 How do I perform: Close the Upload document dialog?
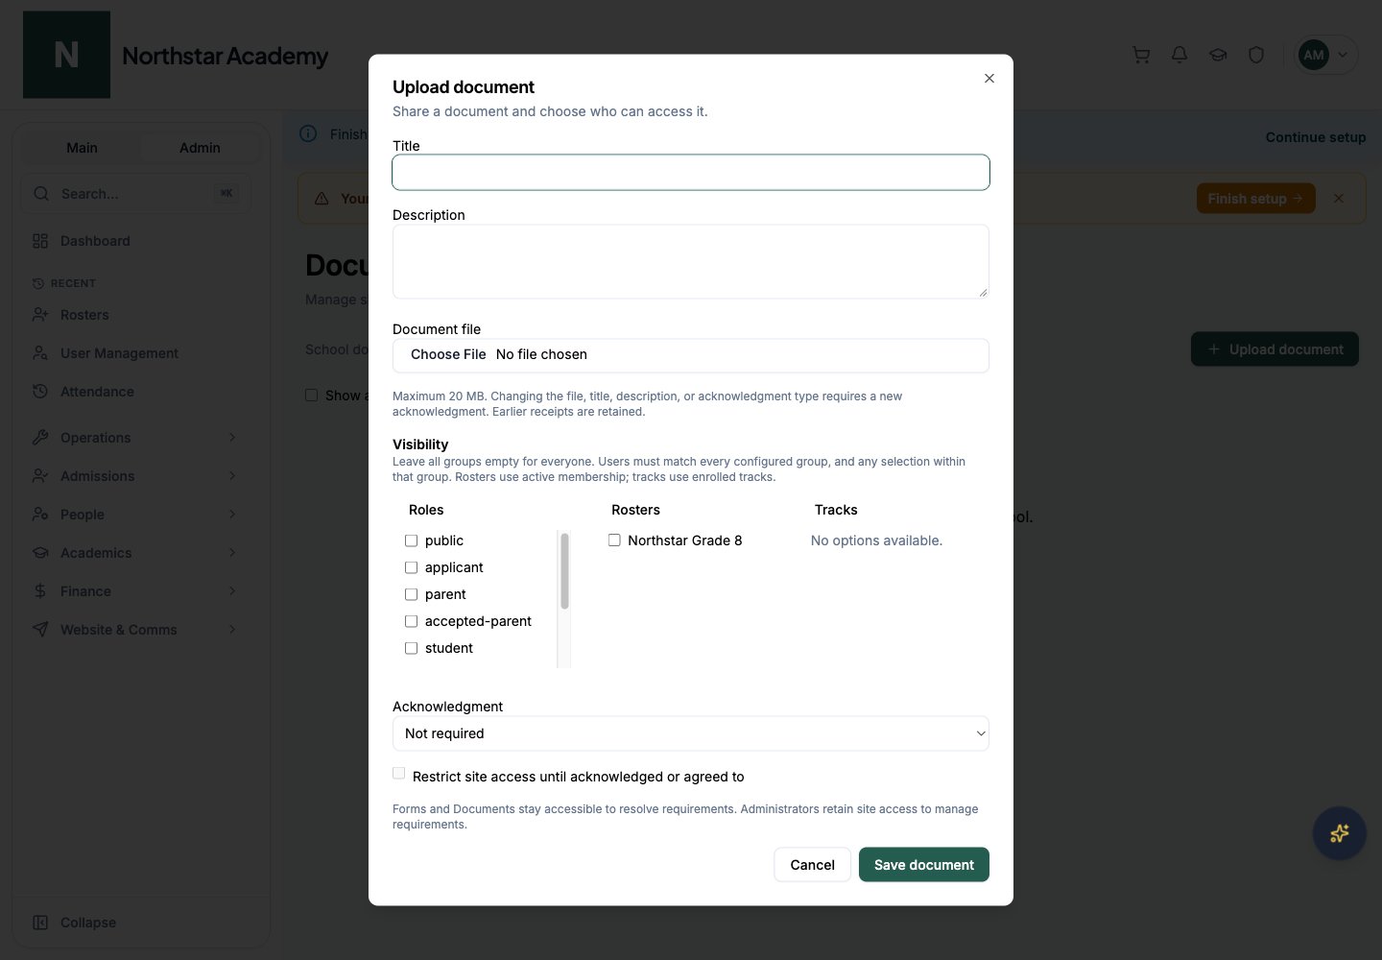click(x=989, y=79)
